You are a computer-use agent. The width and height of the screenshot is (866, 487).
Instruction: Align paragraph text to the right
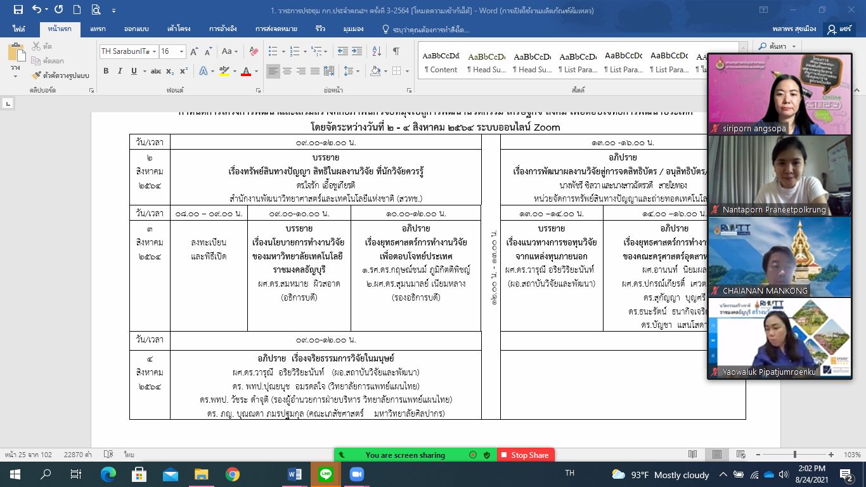click(x=301, y=71)
